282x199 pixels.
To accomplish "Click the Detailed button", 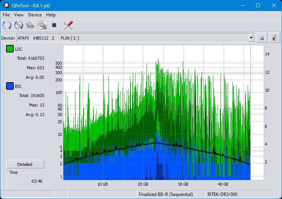I will pyautogui.click(x=25, y=164).
